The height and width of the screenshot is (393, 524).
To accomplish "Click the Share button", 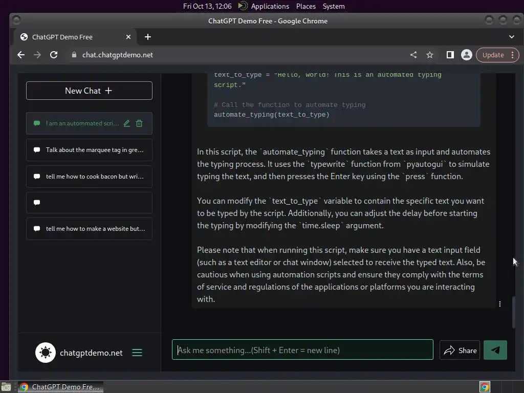I will click(x=460, y=350).
